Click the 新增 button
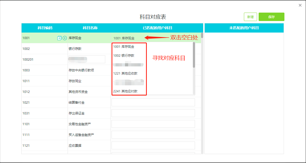 click(x=250, y=17)
